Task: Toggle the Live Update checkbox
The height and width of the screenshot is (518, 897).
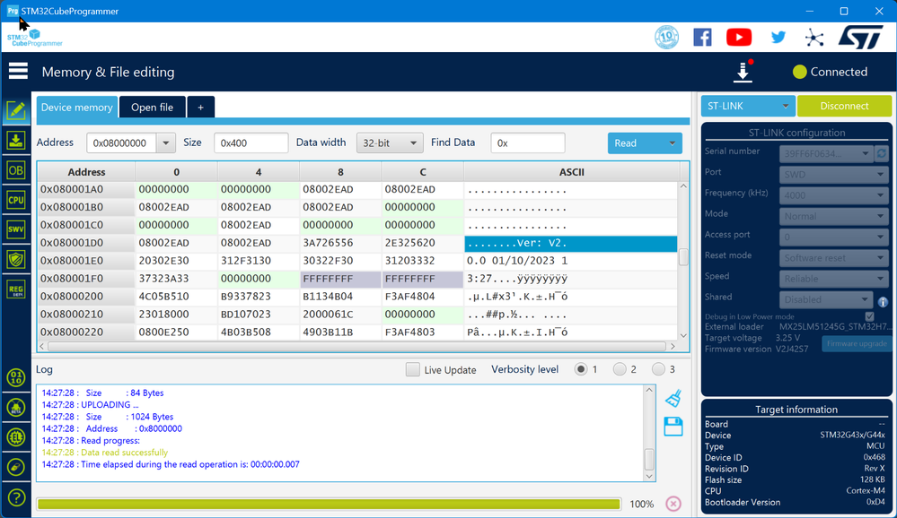Action: (x=412, y=369)
